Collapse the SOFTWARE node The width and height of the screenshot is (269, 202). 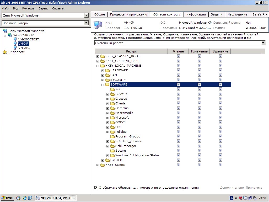tap(103, 85)
